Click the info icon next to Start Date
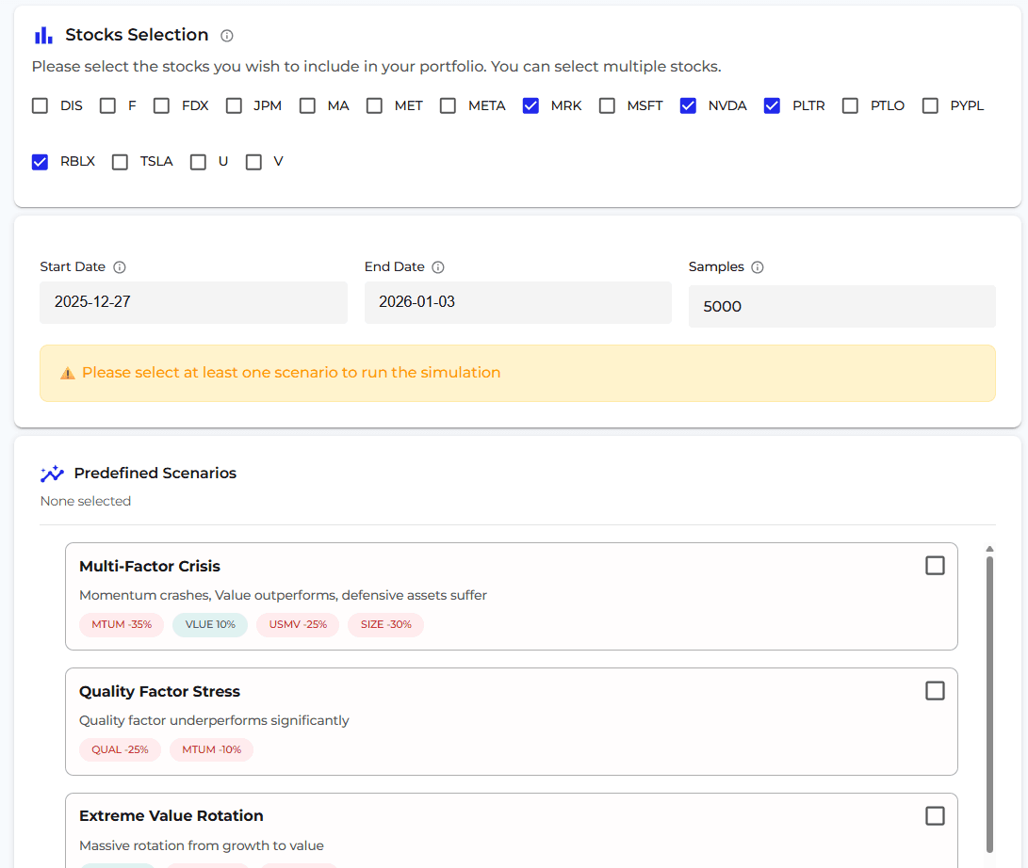The height and width of the screenshot is (868, 1028). pyautogui.click(x=120, y=267)
